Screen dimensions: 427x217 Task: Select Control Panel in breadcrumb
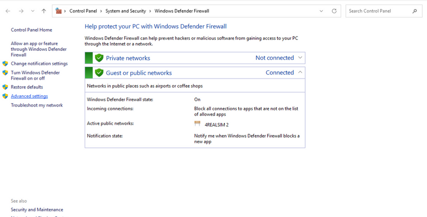pyautogui.click(x=83, y=11)
